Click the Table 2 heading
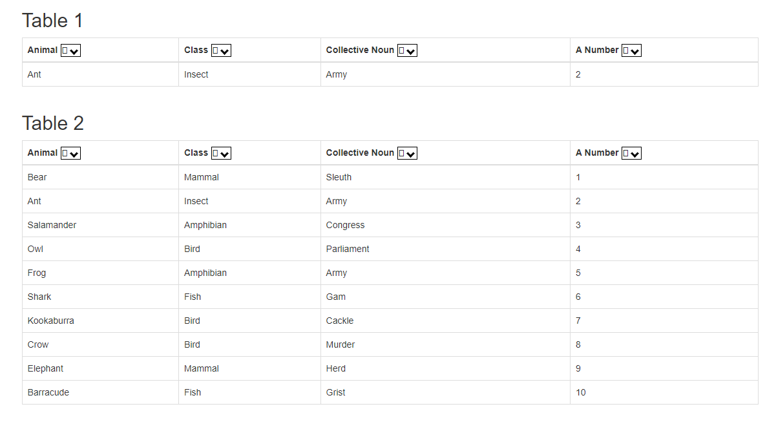The width and height of the screenshot is (776, 422). point(53,123)
